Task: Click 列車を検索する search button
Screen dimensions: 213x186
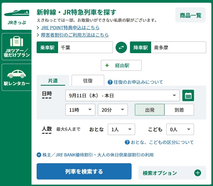Action: 84,171
